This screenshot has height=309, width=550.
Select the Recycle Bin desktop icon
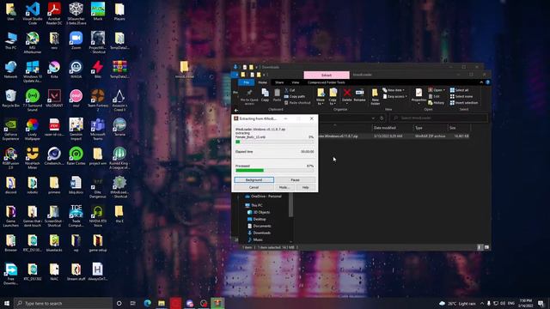pos(10,98)
